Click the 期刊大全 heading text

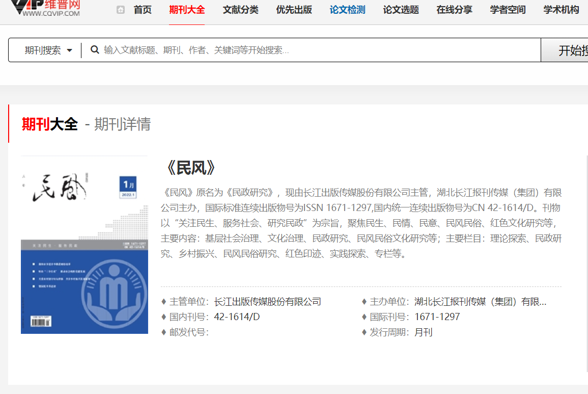point(49,124)
